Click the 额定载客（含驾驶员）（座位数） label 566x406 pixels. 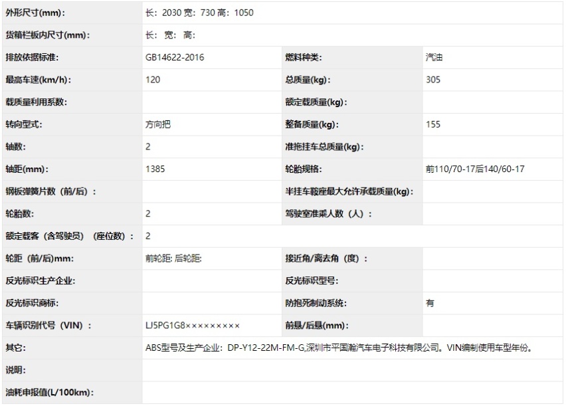click(x=70, y=237)
